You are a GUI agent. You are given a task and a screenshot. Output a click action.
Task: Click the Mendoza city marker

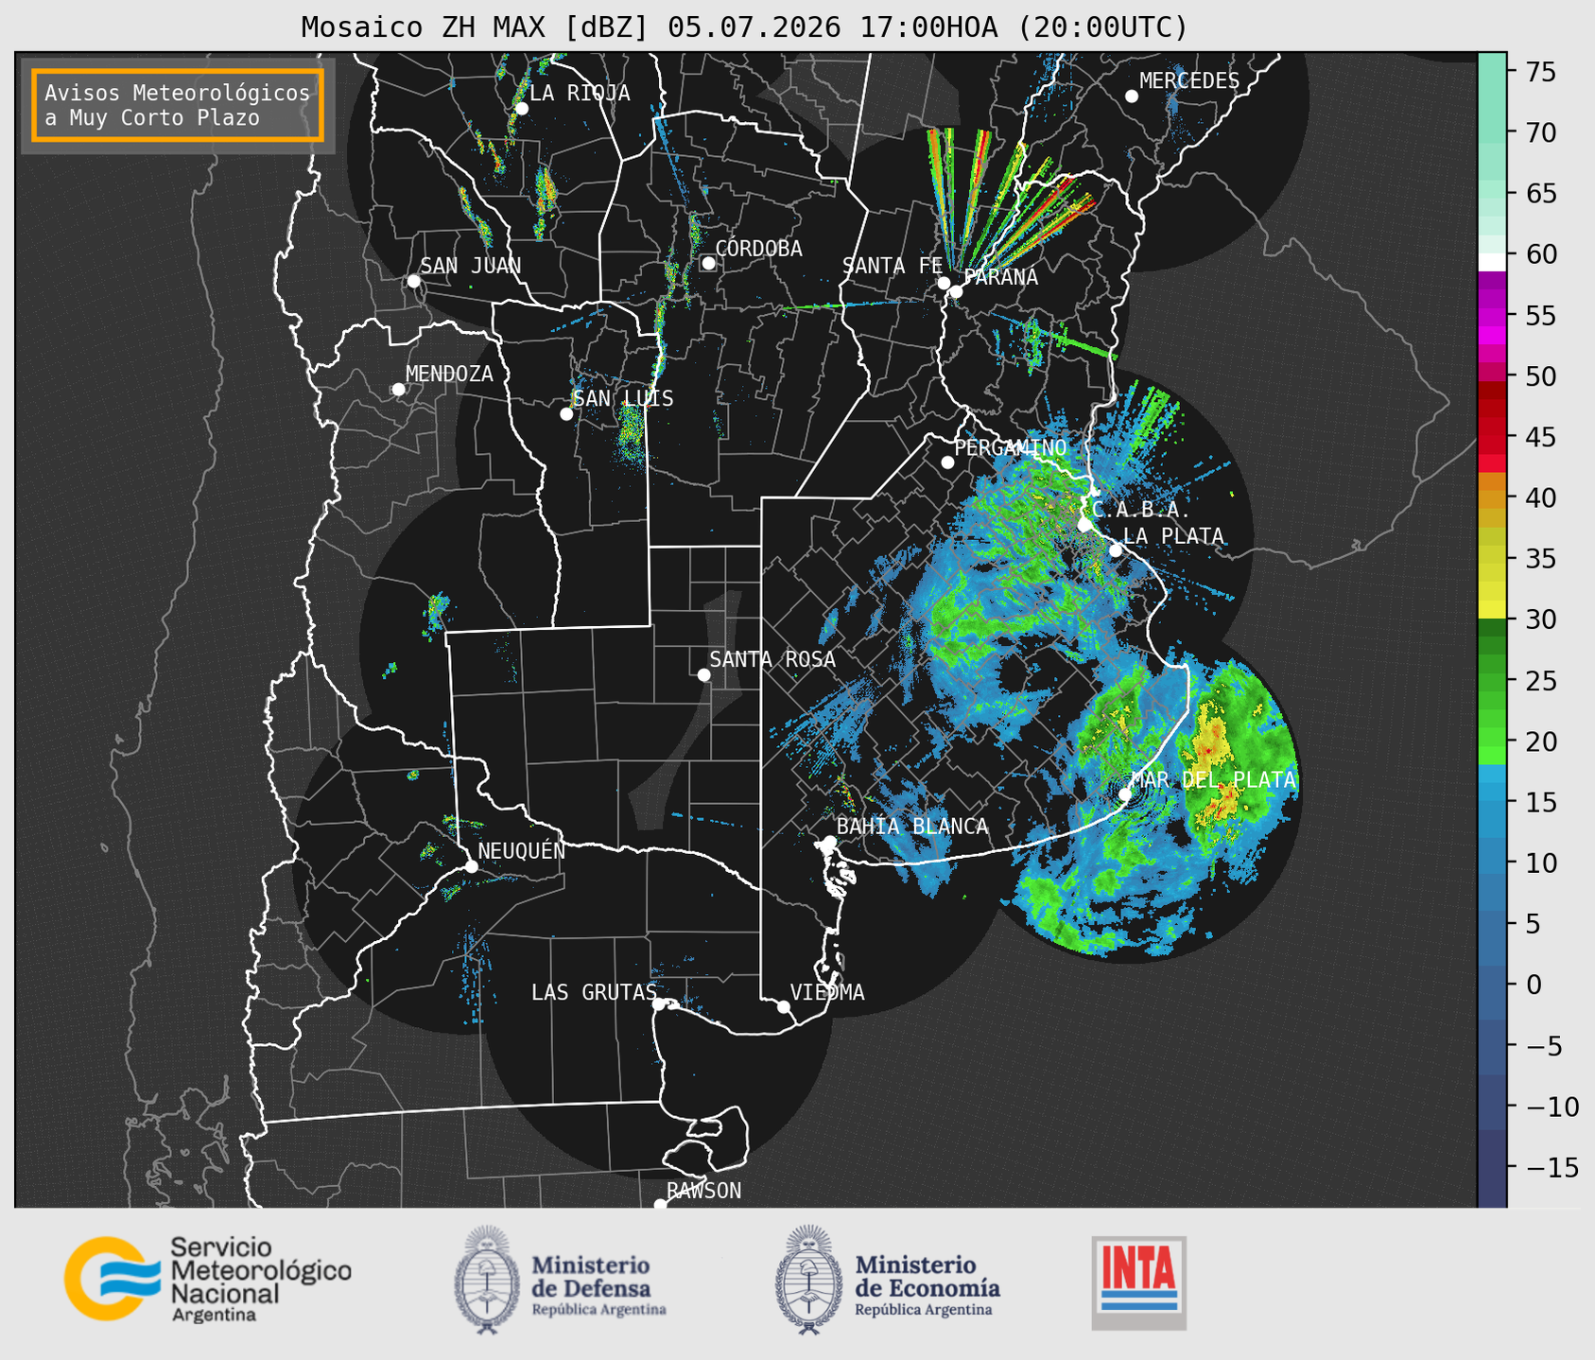[x=398, y=390]
